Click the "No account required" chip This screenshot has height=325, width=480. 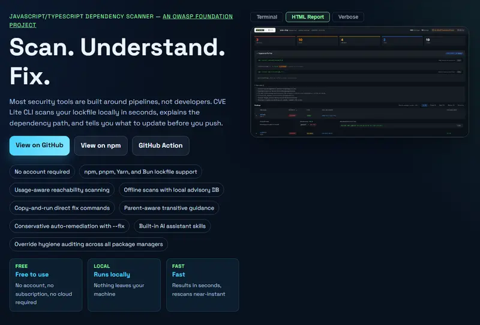(x=42, y=172)
